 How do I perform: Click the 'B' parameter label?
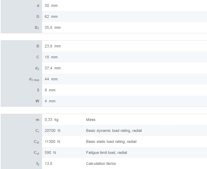pos(38,46)
